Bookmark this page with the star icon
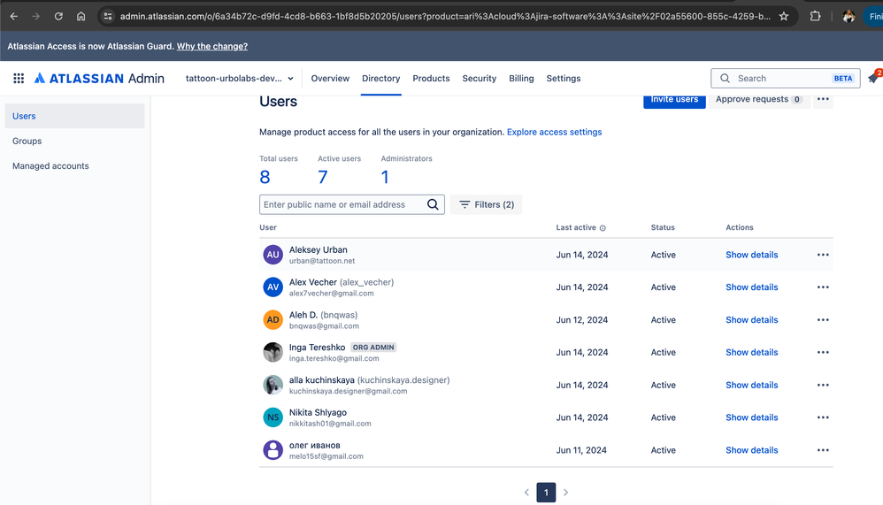 pos(783,16)
